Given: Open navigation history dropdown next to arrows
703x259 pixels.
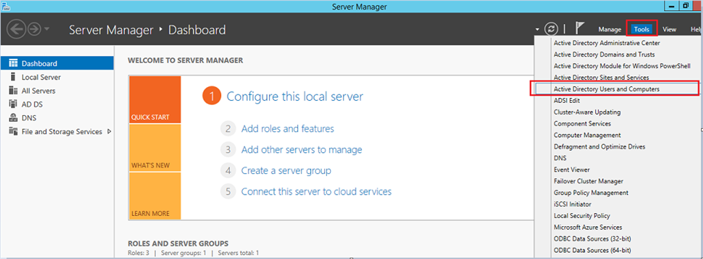Looking at the screenshot, I should click(x=47, y=29).
